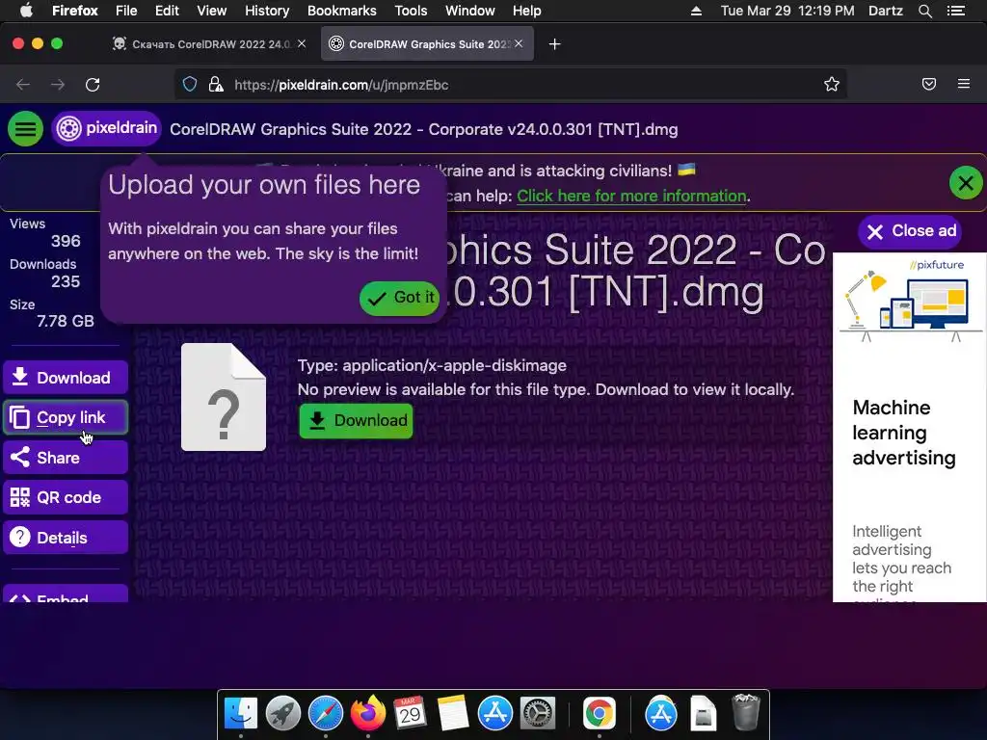987x740 pixels.
Task: Click the eject icon in menu bar
Action: click(x=696, y=11)
